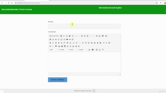166x93 pixels.
Task: Open the Replace icon
Action: pyautogui.click(x=100, y=36)
